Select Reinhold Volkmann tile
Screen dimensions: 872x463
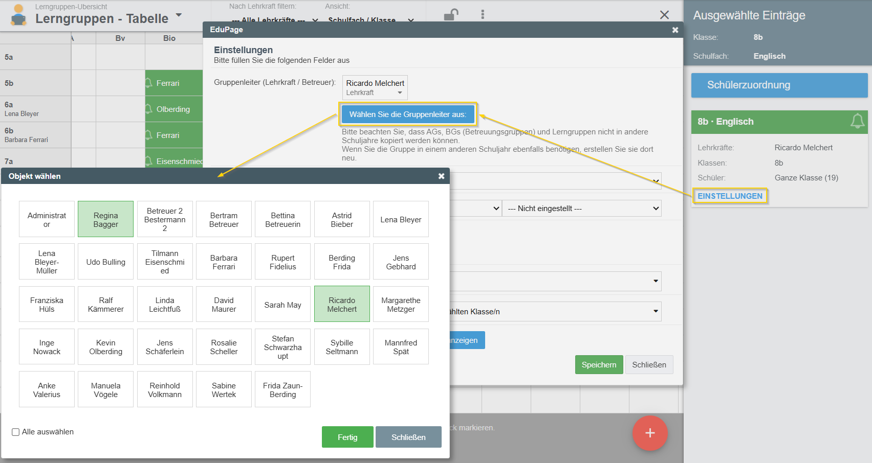tap(165, 389)
